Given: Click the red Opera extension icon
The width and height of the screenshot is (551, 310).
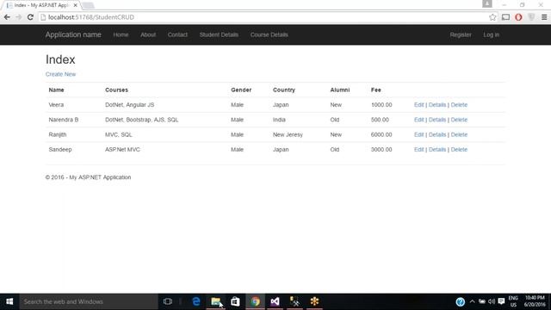Looking at the screenshot, I should point(518,17).
